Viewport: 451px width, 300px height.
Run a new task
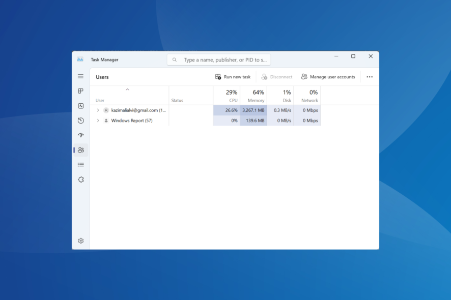(233, 77)
